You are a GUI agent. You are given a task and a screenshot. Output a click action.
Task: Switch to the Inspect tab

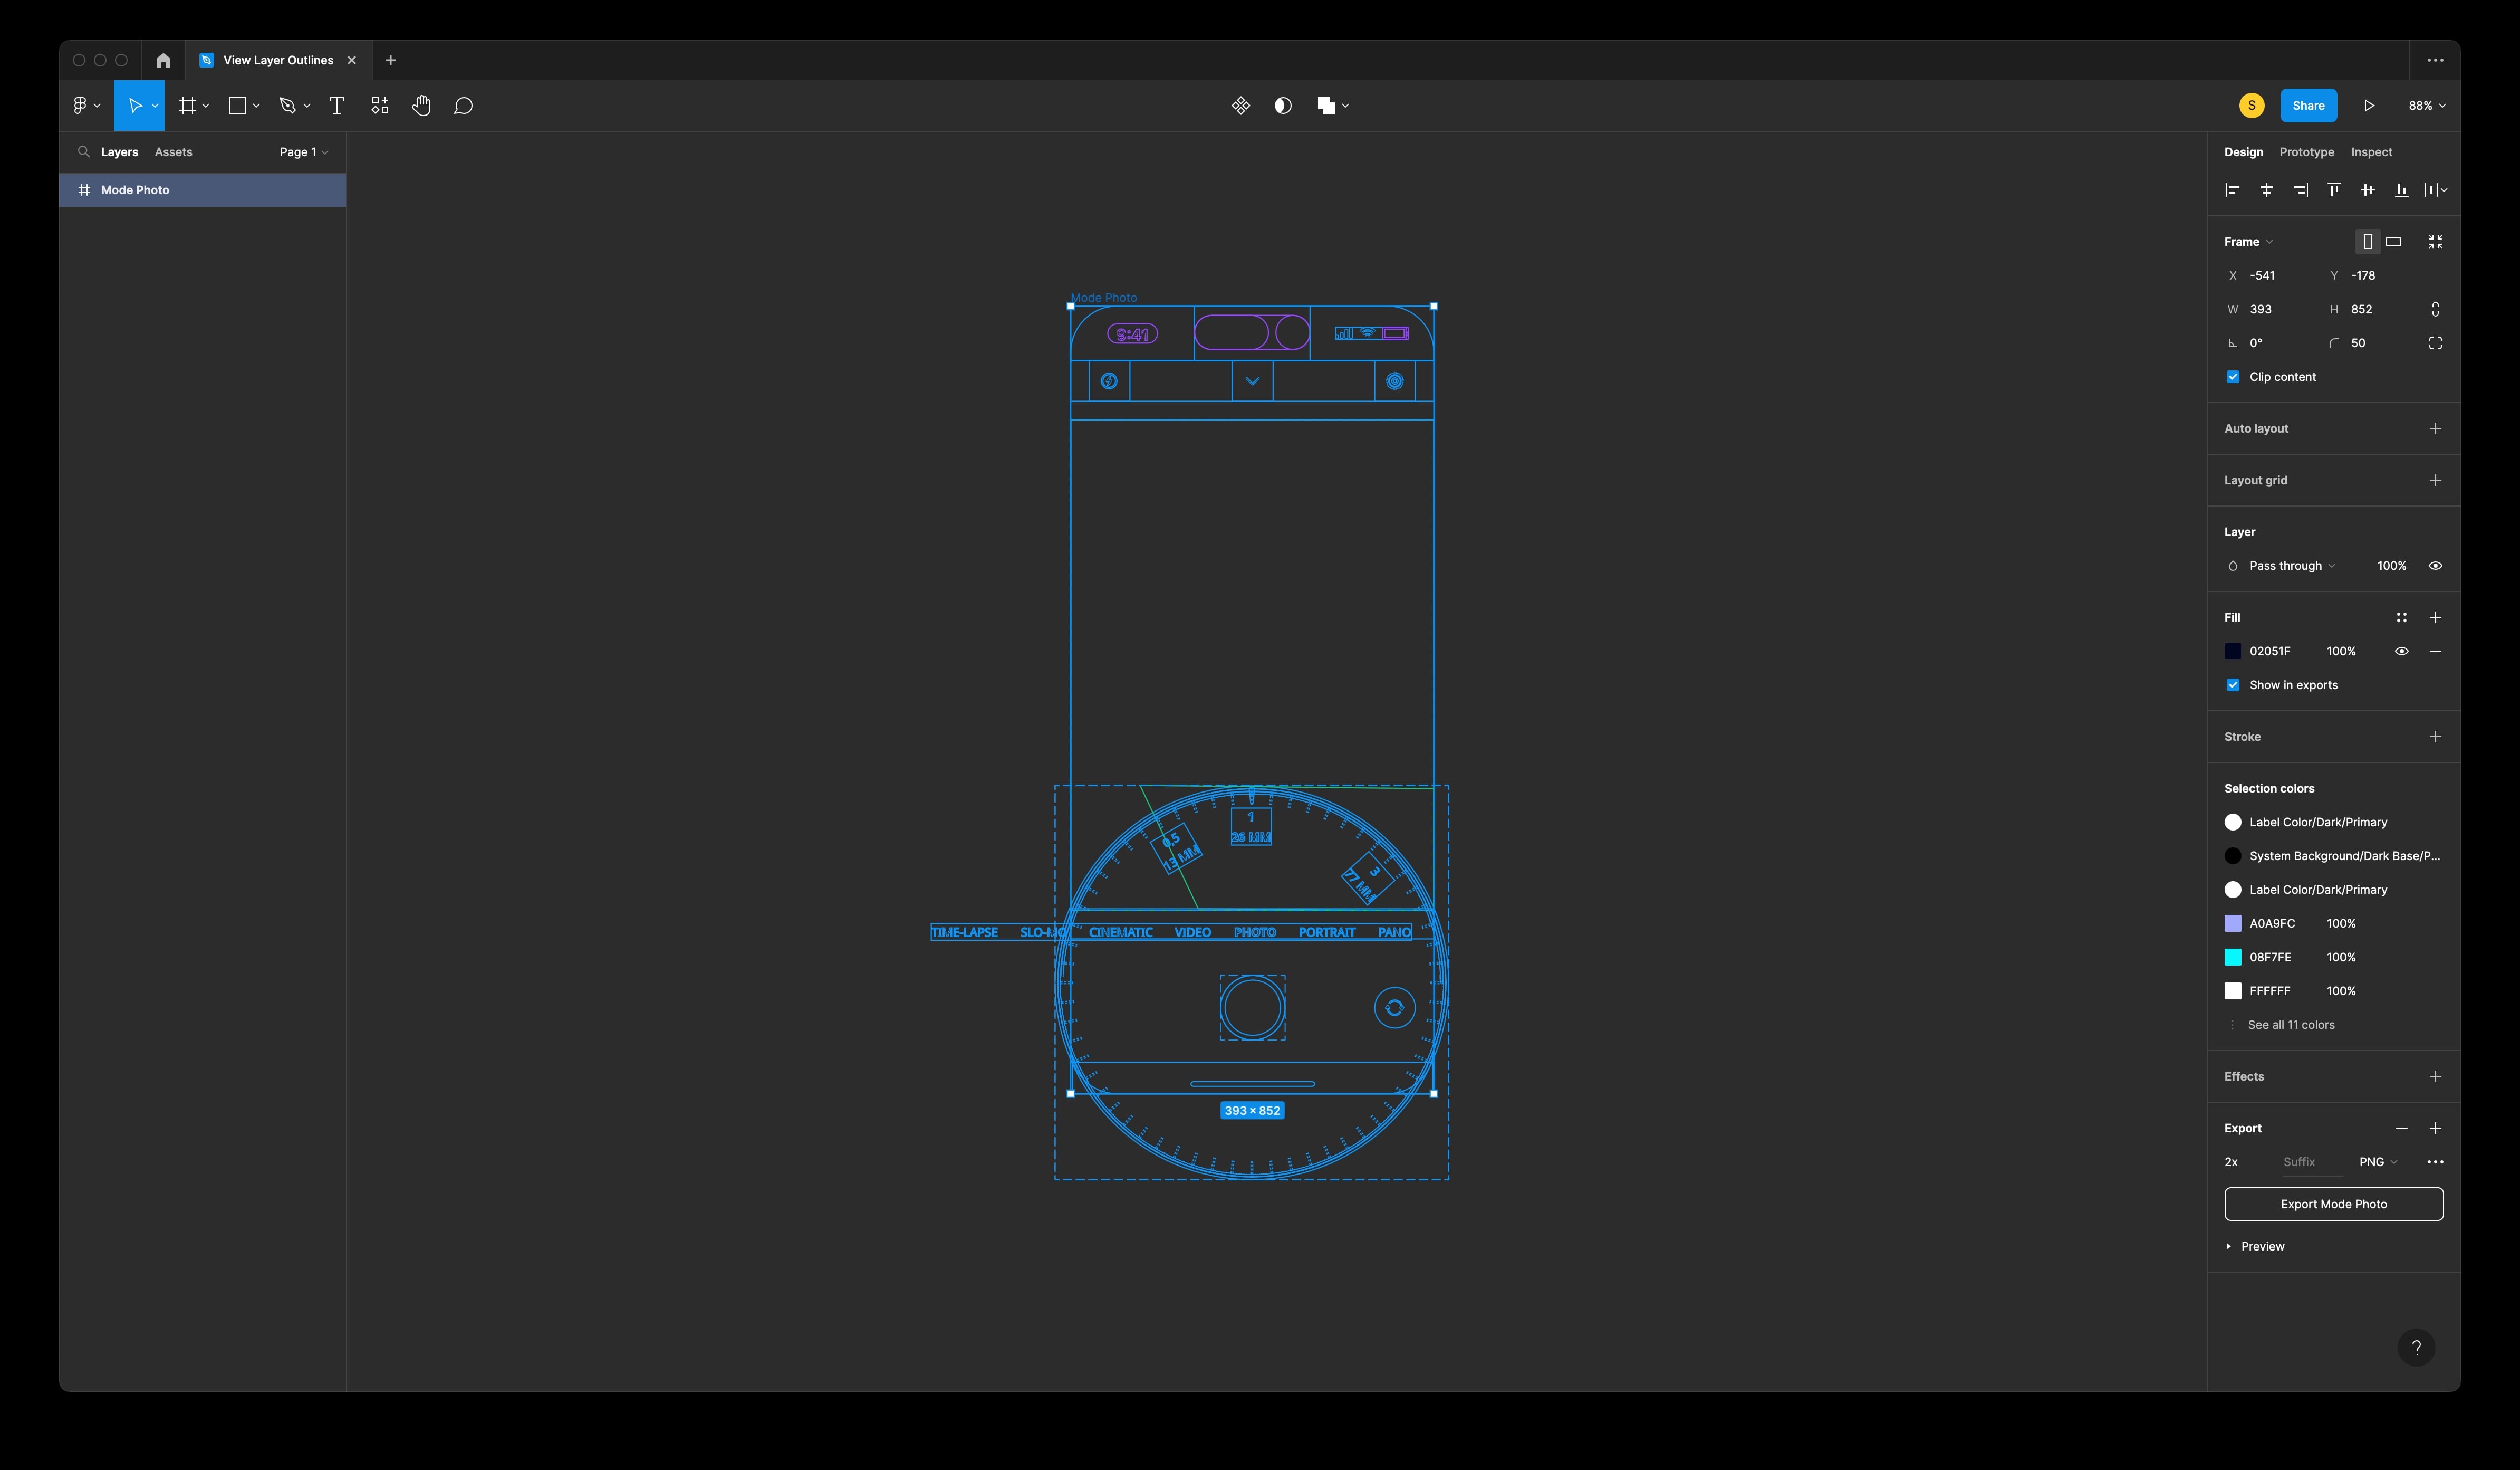2371,152
